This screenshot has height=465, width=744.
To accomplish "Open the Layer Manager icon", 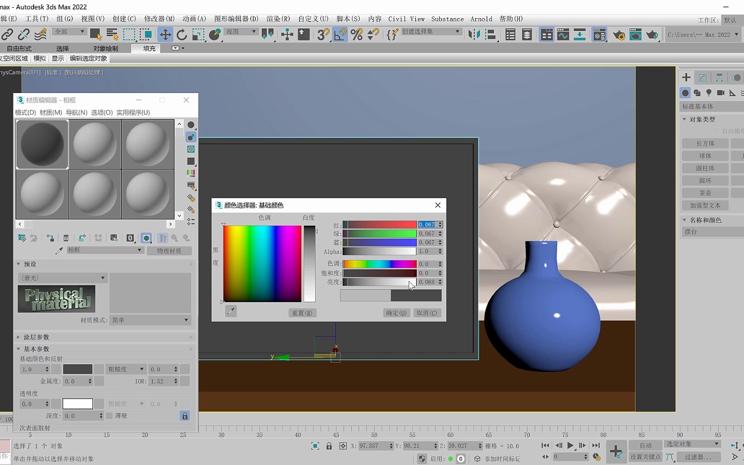I will pos(526,35).
